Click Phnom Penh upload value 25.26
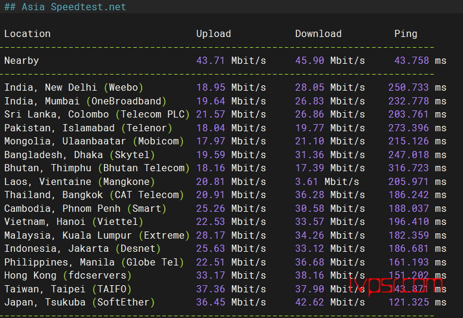Viewport: 463px width, 318px height. pyautogui.click(x=210, y=209)
